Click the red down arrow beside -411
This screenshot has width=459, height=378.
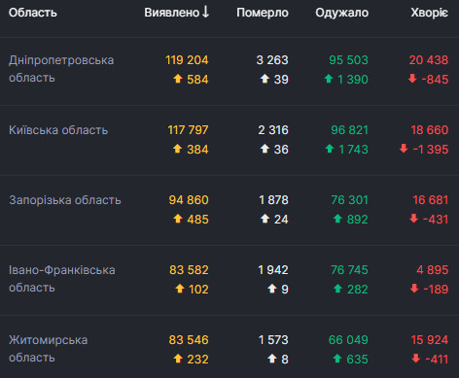coord(416,359)
